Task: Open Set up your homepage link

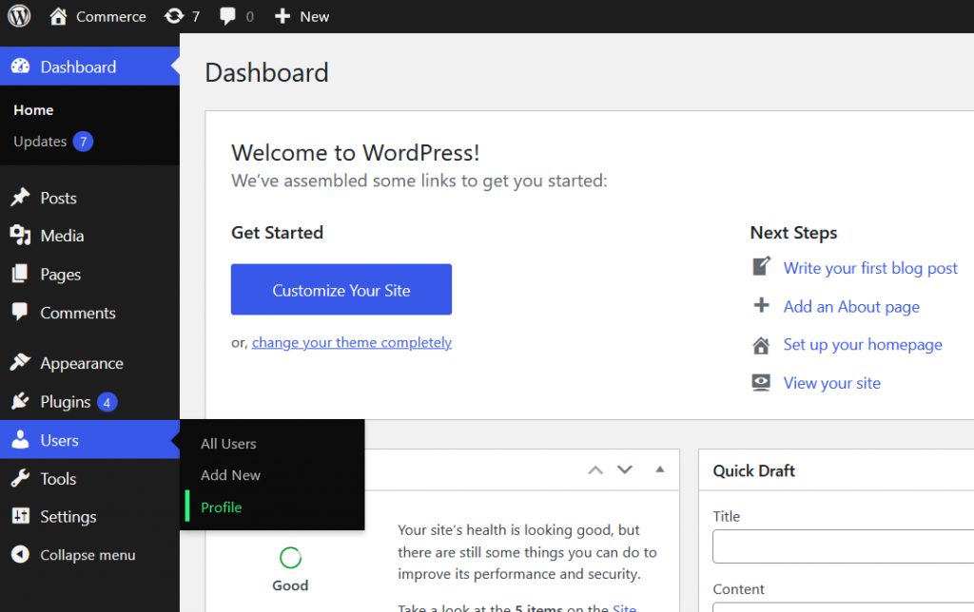Action: coord(862,344)
